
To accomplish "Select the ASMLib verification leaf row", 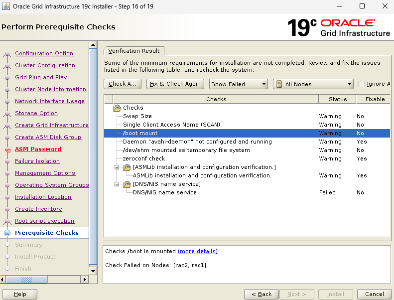I will tap(247, 175).
